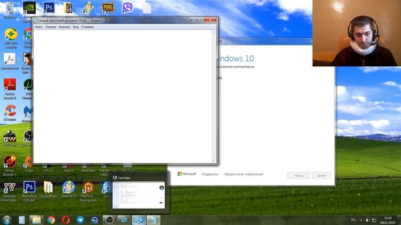
Task: Click the Система window preview thumbnail
Action: pos(138,195)
